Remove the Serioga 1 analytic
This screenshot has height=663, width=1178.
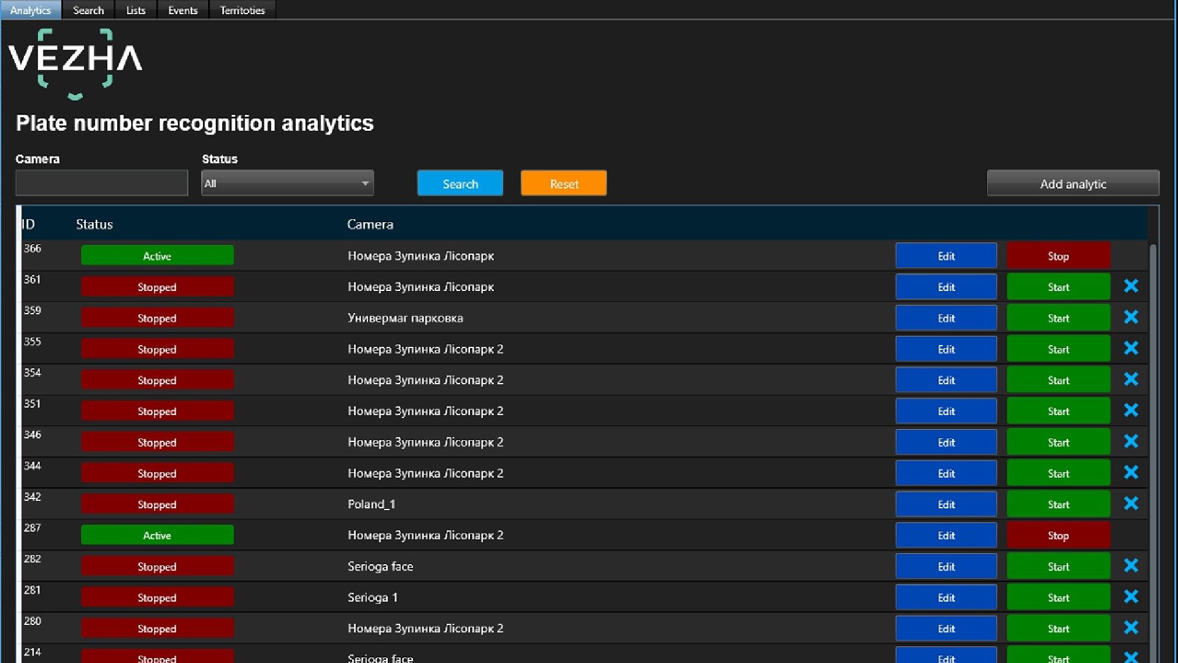click(1131, 597)
